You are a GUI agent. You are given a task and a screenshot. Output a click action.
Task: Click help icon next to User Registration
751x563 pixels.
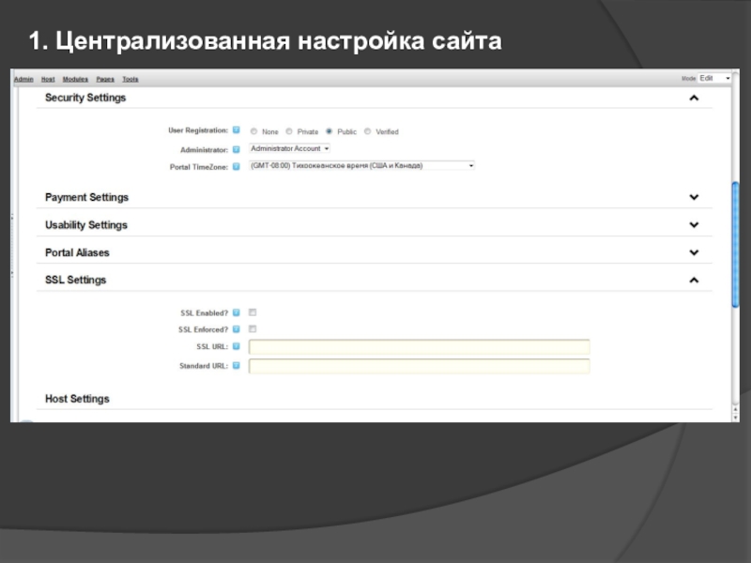[237, 130]
